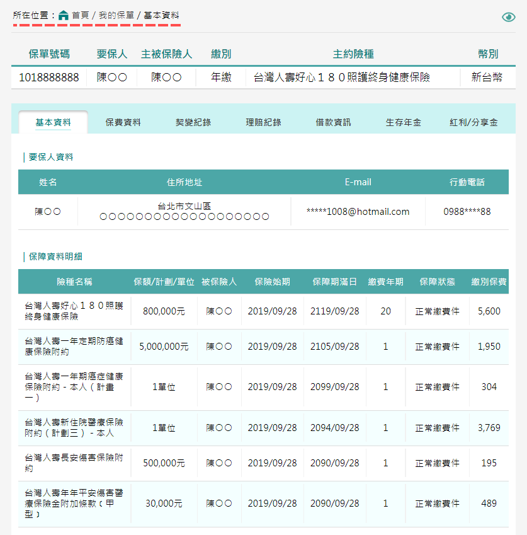
Task: Click the 保障狀態 column header
Action: 438,282
